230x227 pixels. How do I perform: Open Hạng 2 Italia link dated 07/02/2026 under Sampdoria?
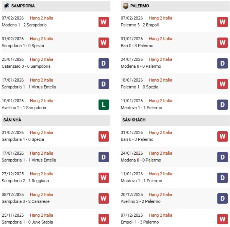point(41,18)
